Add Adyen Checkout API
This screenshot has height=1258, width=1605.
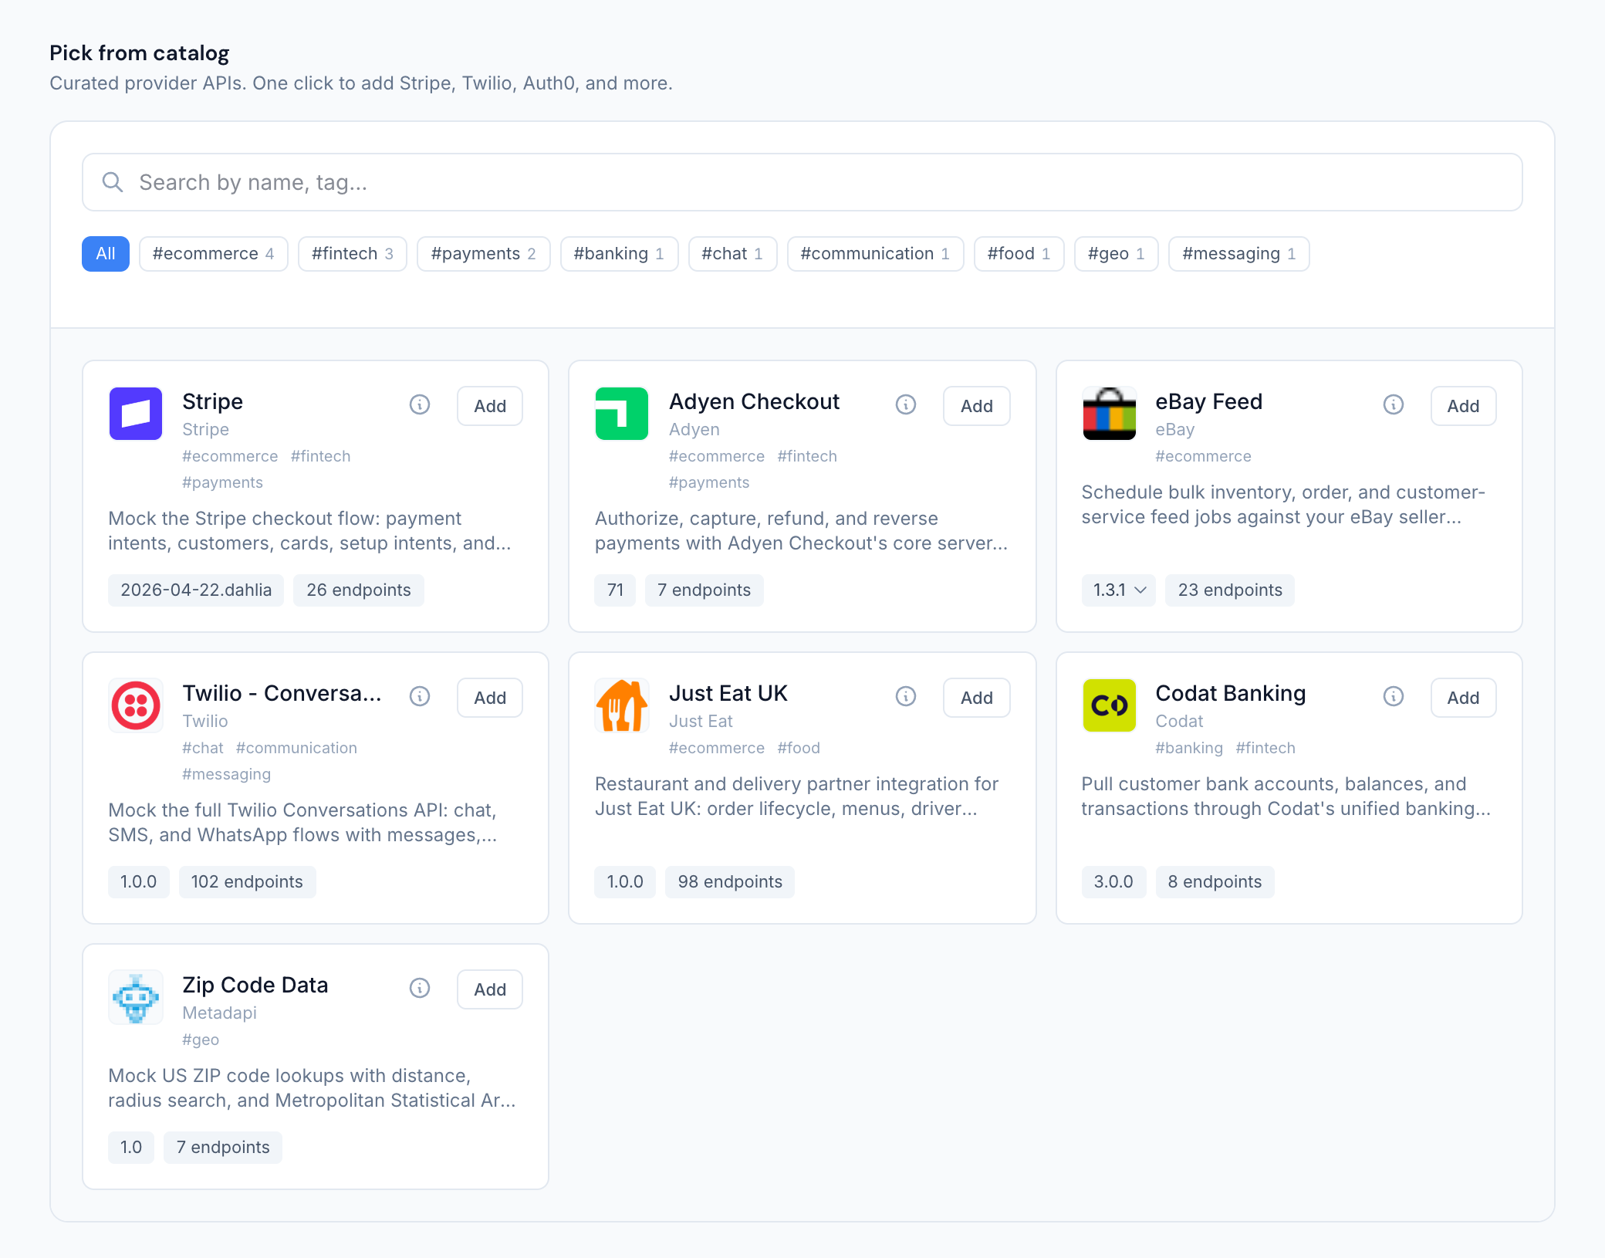pyautogui.click(x=977, y=406)
